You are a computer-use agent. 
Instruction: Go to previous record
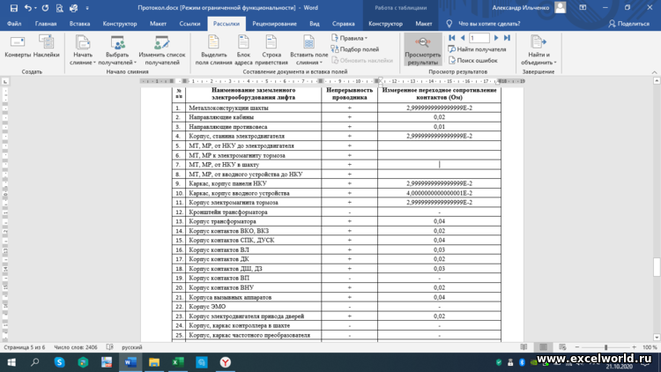[463, 38]
